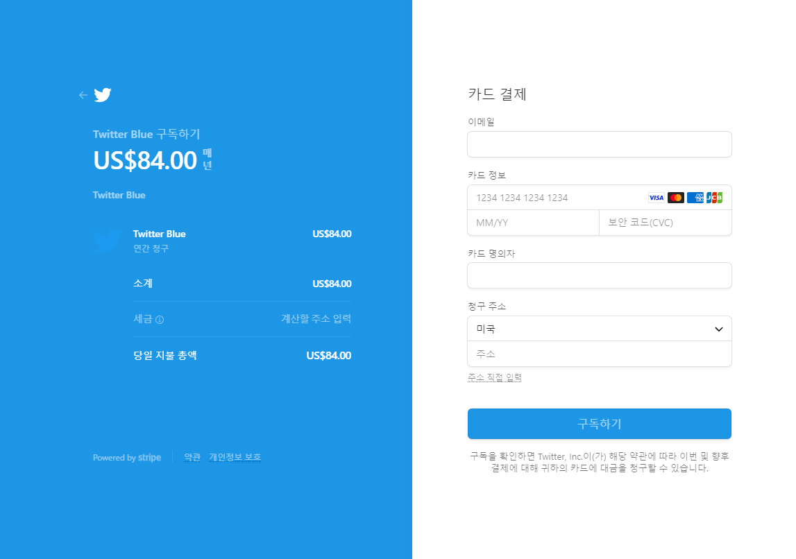Viewport: 796px width, 559px height.
Task: Open the country dropdown showing 미국
Action: coord(599,329)
